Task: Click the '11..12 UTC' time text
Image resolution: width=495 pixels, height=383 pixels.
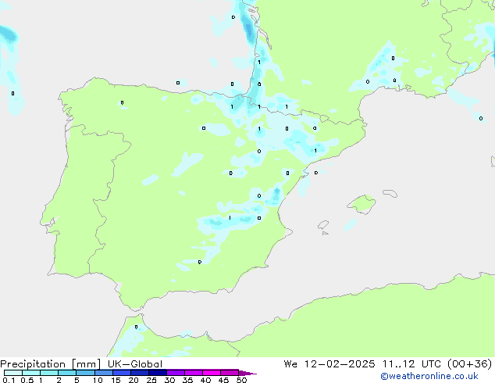Action: 411,363
